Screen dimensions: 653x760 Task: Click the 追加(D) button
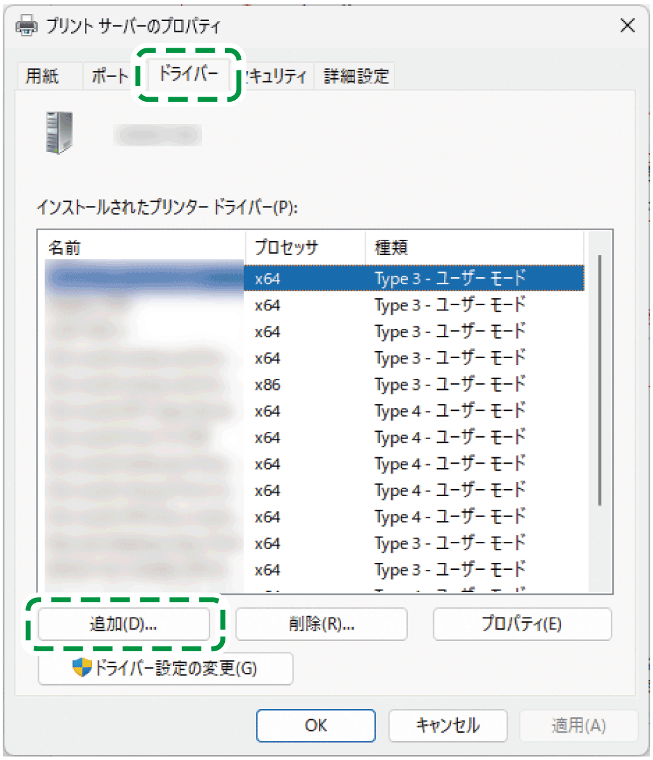tap(125, 624)
